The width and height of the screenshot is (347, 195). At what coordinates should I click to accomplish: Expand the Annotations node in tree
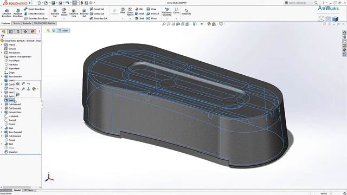coord(2,53)
